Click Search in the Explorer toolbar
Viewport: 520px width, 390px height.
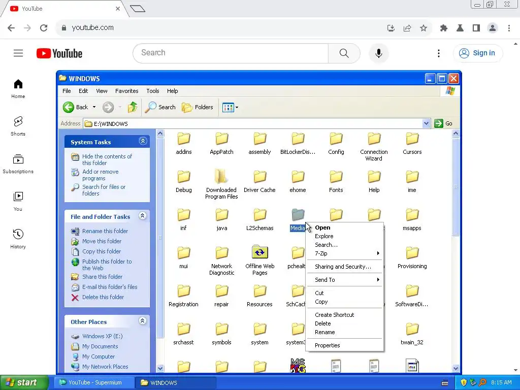click(160, 107)
